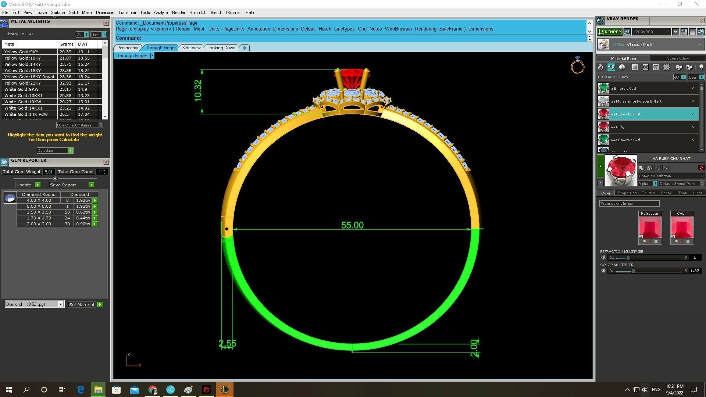Click the cross-shaped material category icon
Viewport: 706px width, 397px height.
point(666,67)
